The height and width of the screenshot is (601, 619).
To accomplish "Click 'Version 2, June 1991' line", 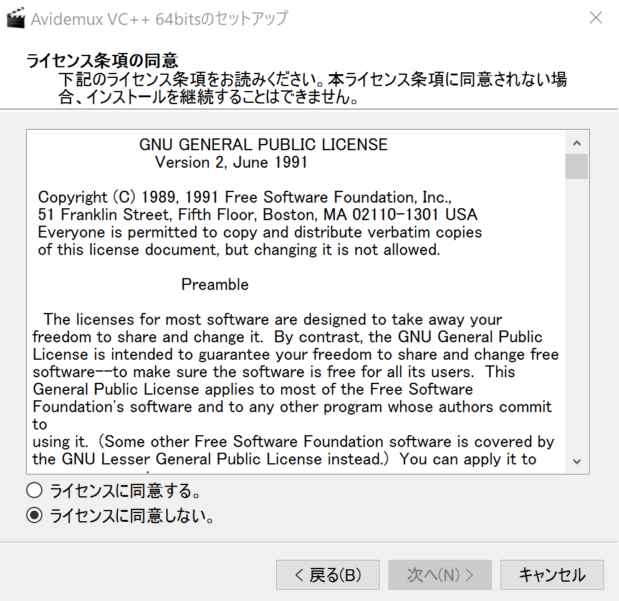I will point(231,162).
